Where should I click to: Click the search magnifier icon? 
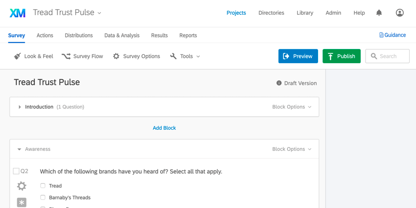pyautogui.click(x=374, y=56)
